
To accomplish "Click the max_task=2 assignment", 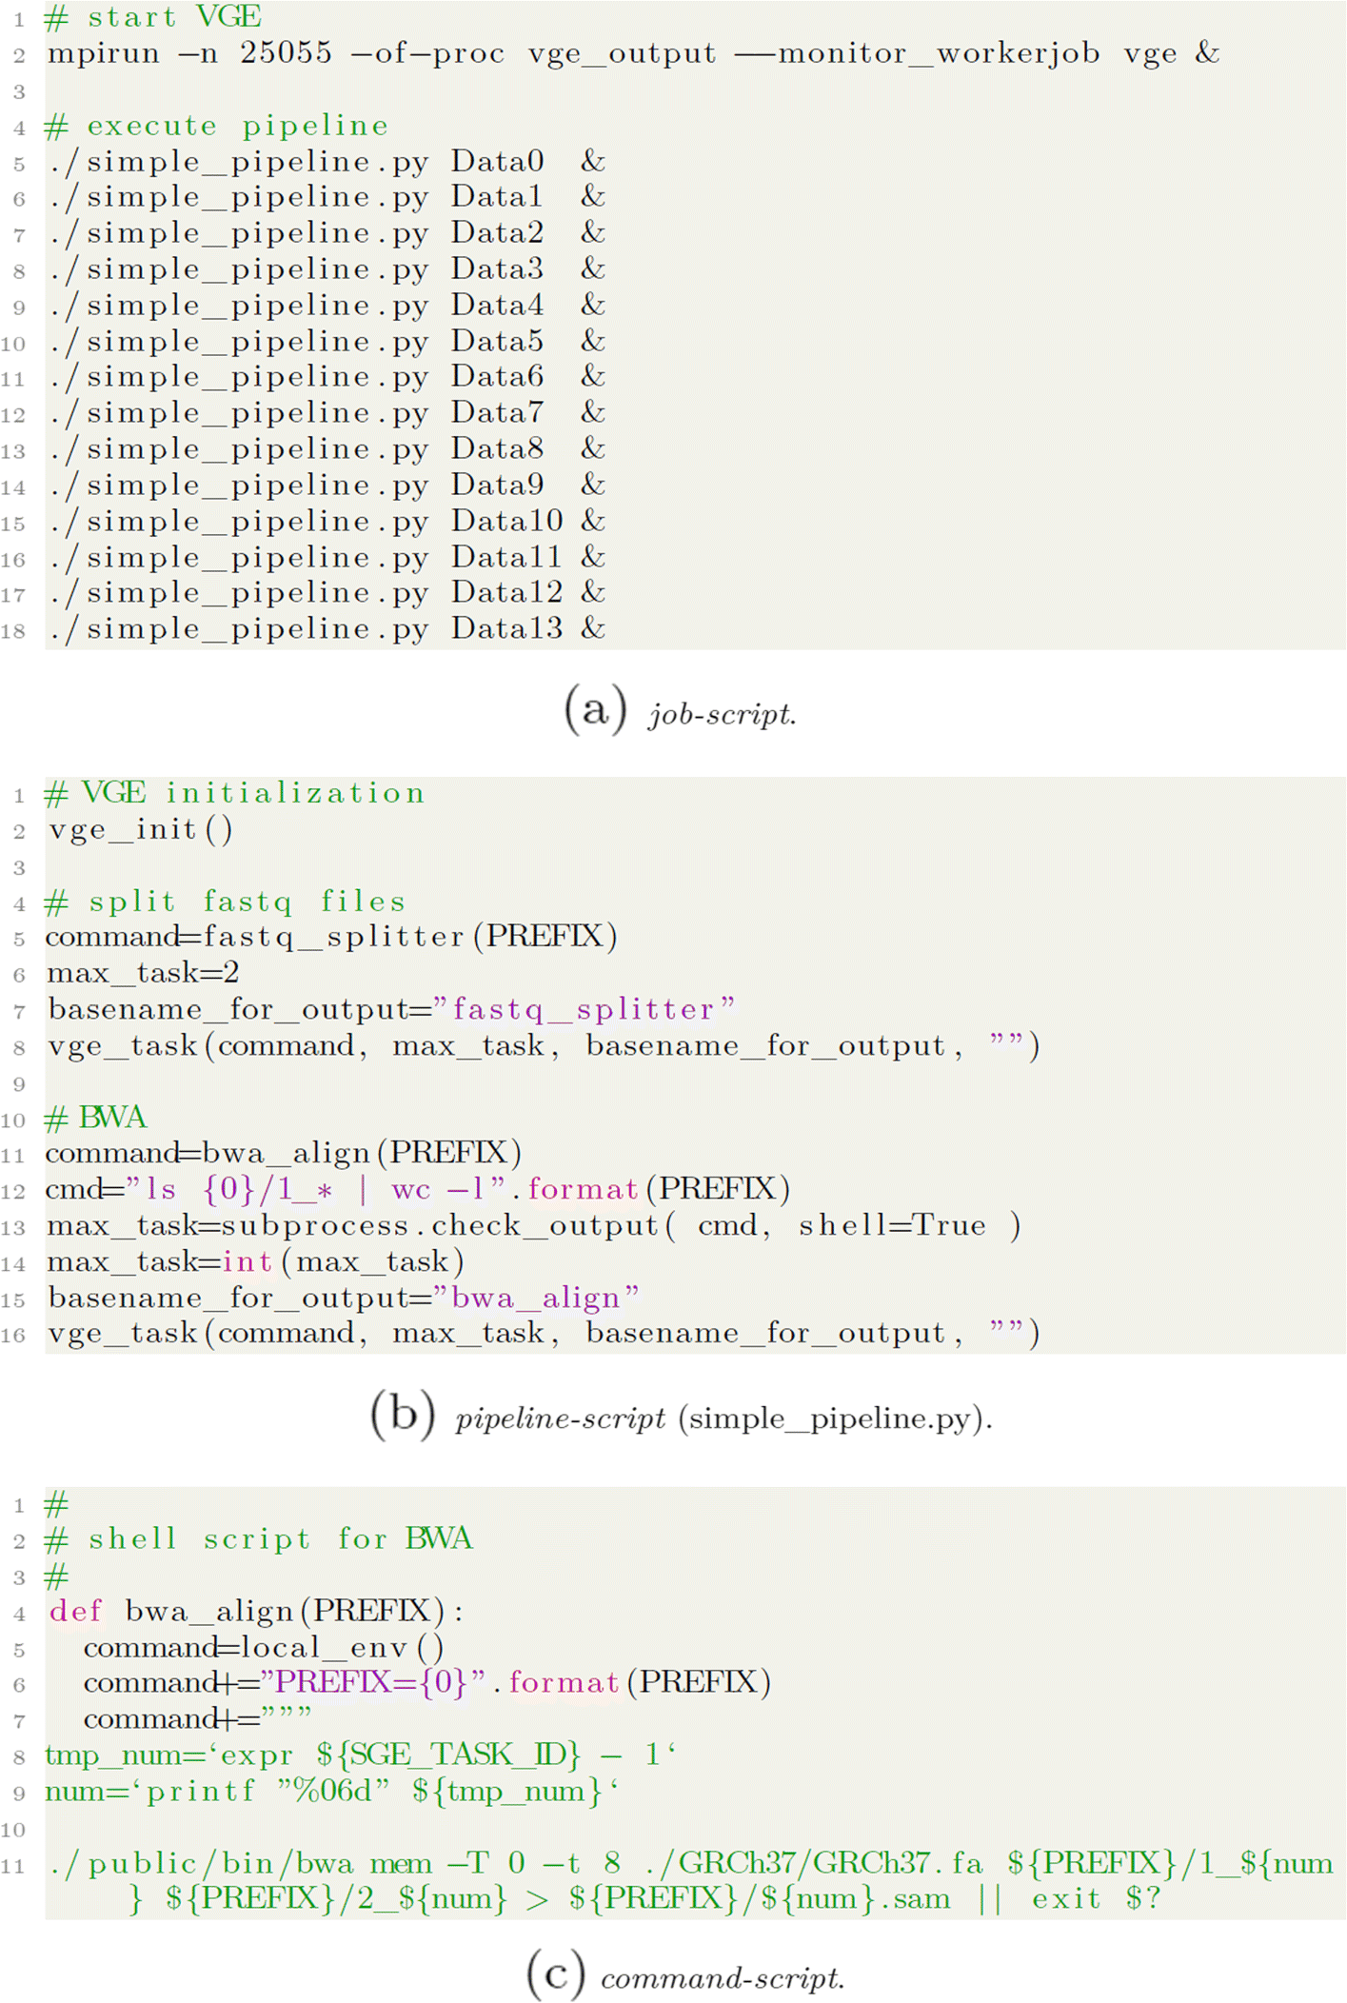I will coord(143,974).
